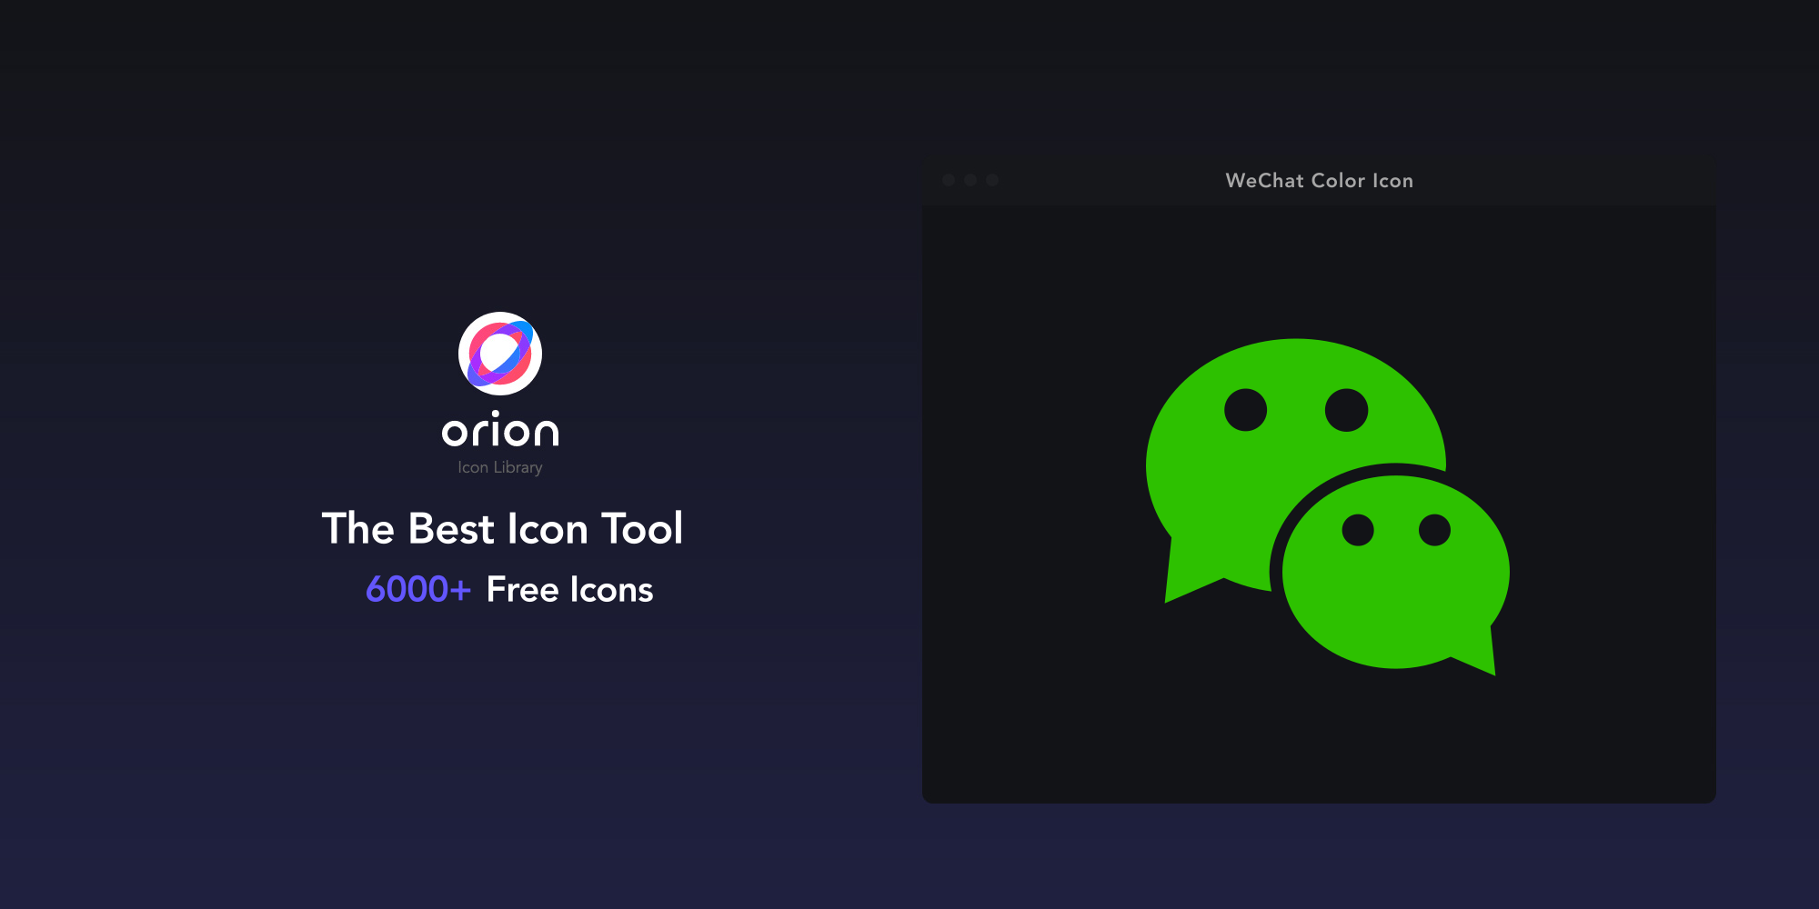
Task: Click the "WeChat Color Icon" window title
Action: [1319, 181]
